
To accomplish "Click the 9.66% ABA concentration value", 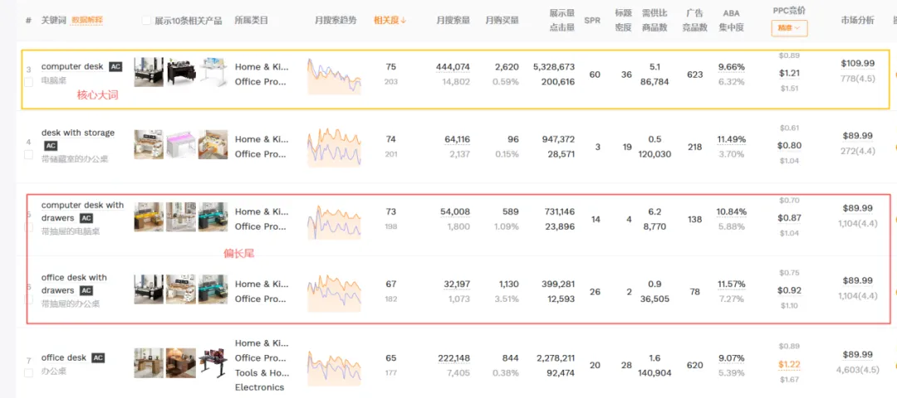I will coord(731,67).
